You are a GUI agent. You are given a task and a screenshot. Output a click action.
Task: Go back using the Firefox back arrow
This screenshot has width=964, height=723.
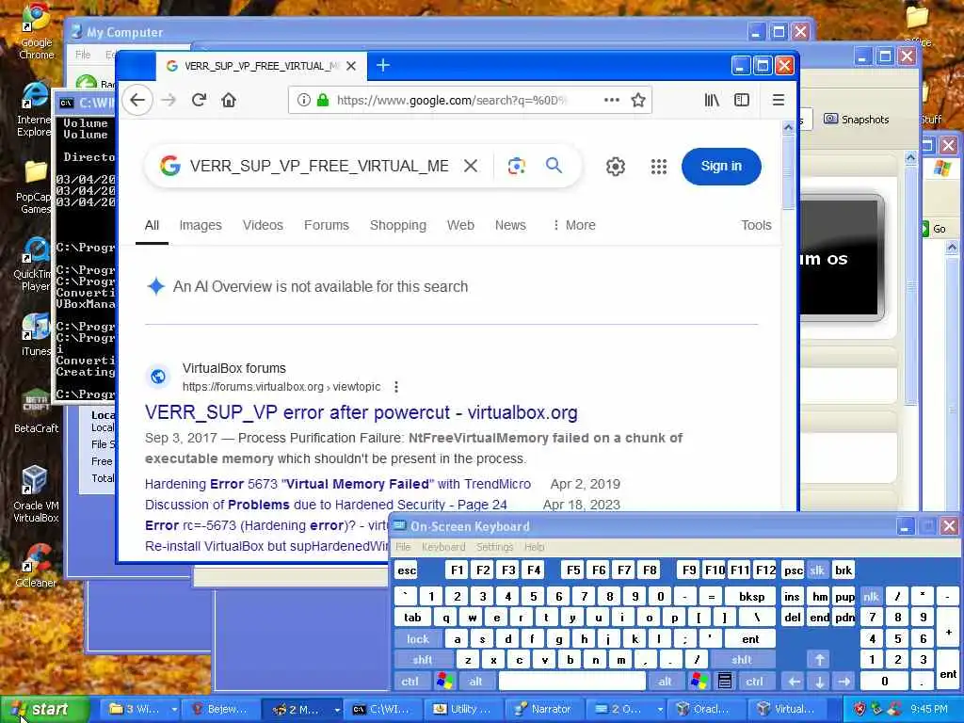[137, 100]
